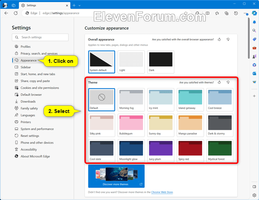The width and height of the screenshot is (259, 200).
Task: Open sidebar Drop paper plane icon
Action: (x=255, y=82)
